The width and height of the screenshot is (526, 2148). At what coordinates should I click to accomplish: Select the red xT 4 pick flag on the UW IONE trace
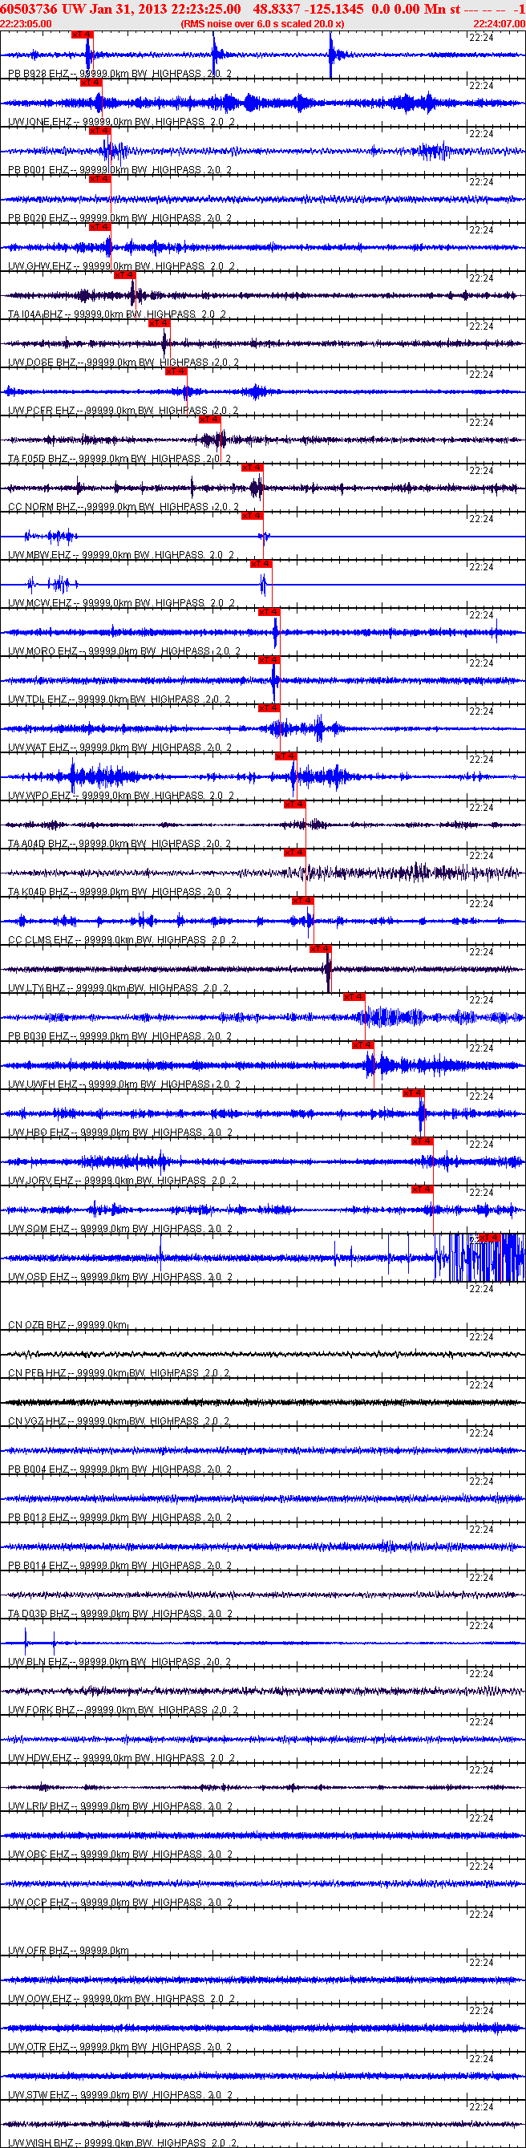(x=90, y=83)
